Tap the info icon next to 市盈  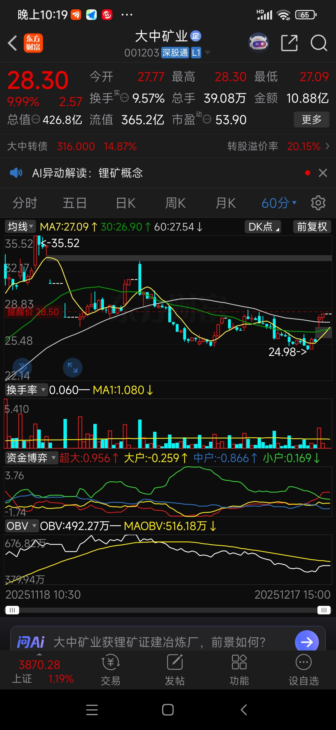pyautogui.click(x=207, y=119)
